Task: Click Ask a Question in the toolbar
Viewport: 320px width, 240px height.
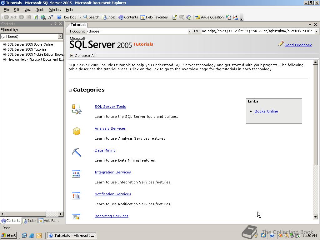Action: pyautogui.click(x=209, y=17)
